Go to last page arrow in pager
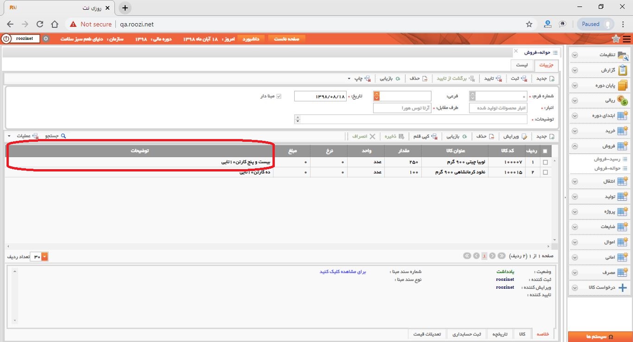Screen dimensions: 633x342 501,256
